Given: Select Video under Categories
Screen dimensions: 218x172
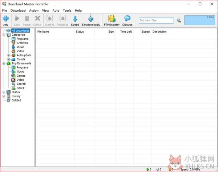Looking at the screenshot, I should (x=20, y=51).
